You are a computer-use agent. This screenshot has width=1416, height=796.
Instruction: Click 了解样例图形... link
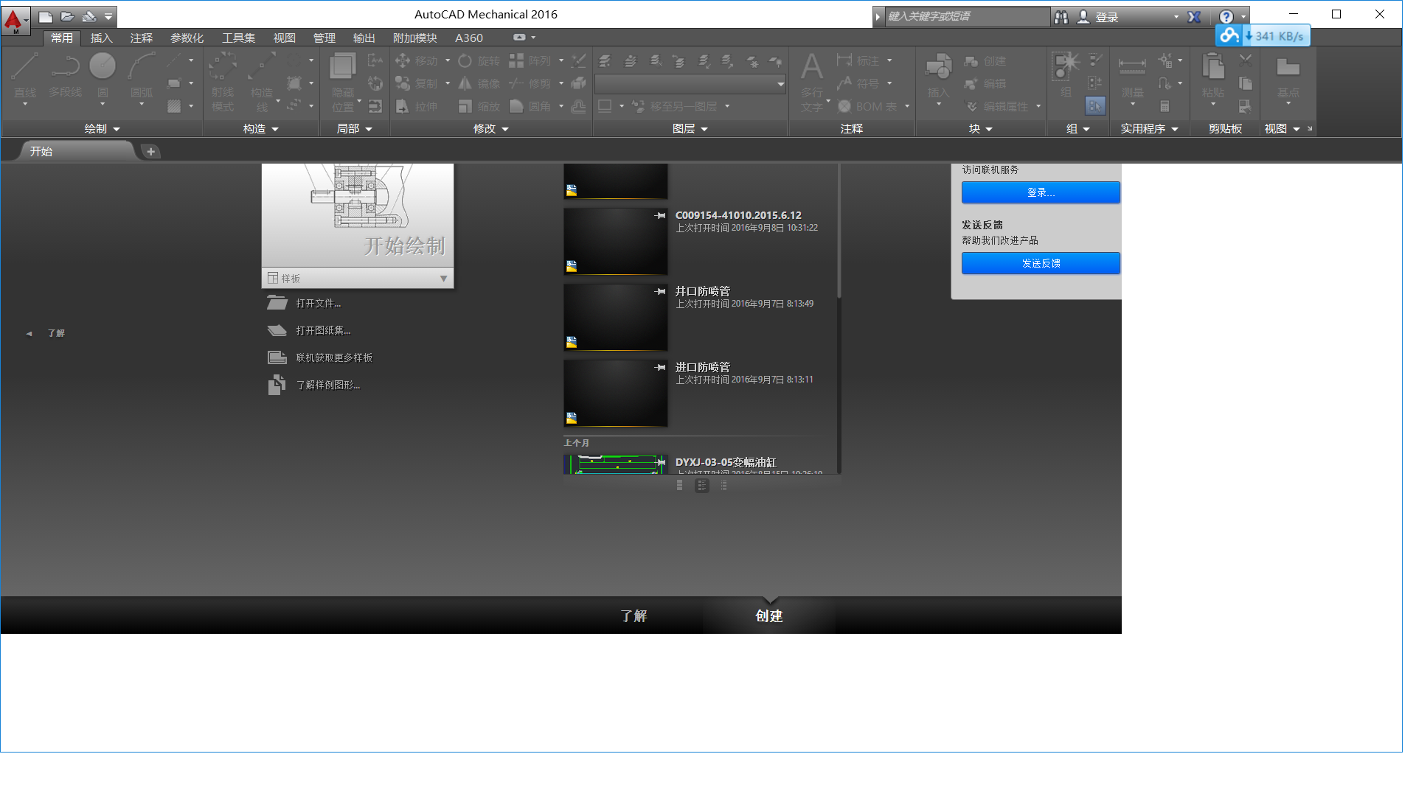pos(328,385)
